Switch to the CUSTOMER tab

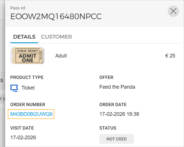(x=56, y=37)
